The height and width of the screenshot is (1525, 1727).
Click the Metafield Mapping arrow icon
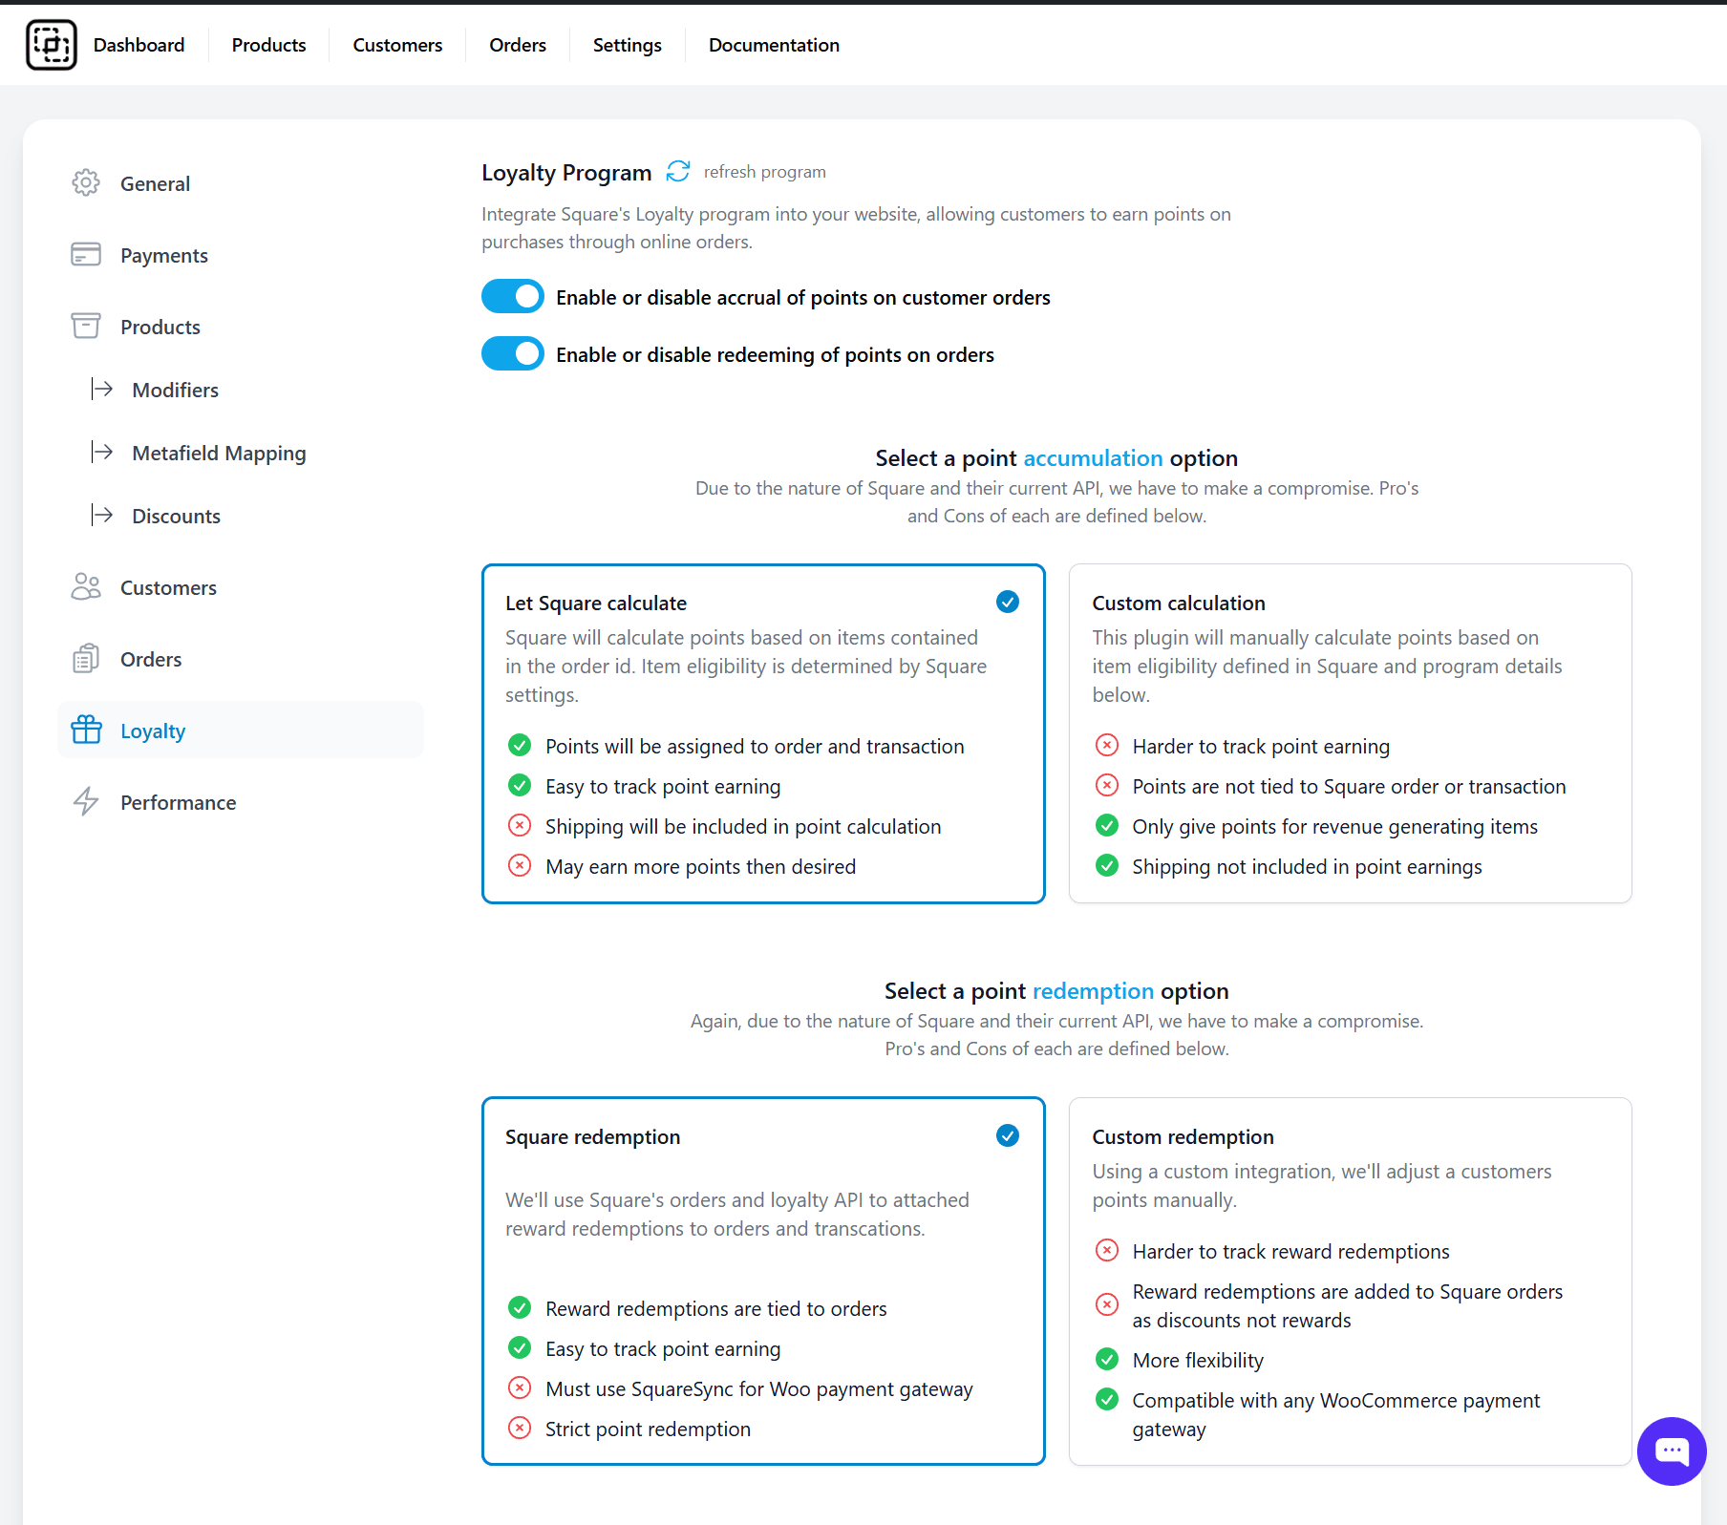[102, 453]
